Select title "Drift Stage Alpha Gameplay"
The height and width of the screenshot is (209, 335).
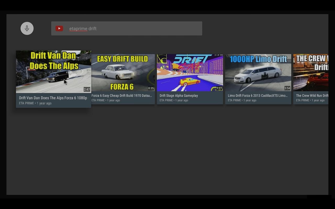(x=179, y=96)
